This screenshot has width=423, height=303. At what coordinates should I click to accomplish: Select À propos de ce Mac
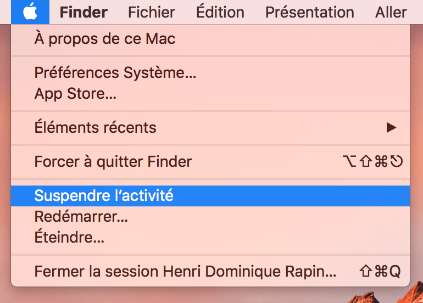104,39
